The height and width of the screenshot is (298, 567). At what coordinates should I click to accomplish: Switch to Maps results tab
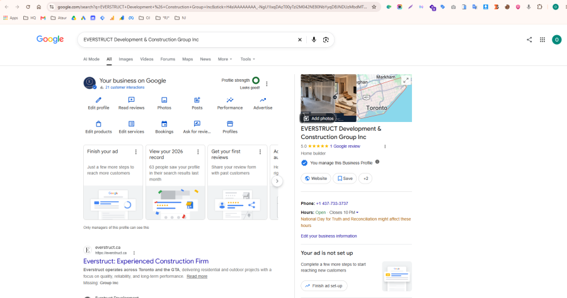188,59
